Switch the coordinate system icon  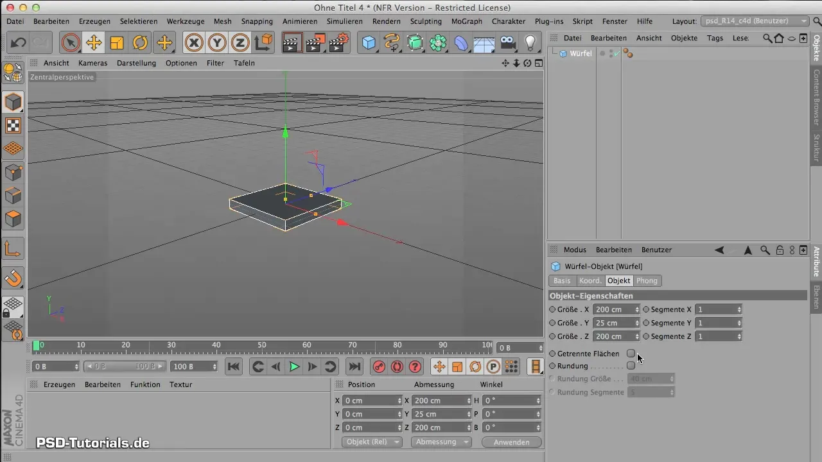[x=263, y=43]
